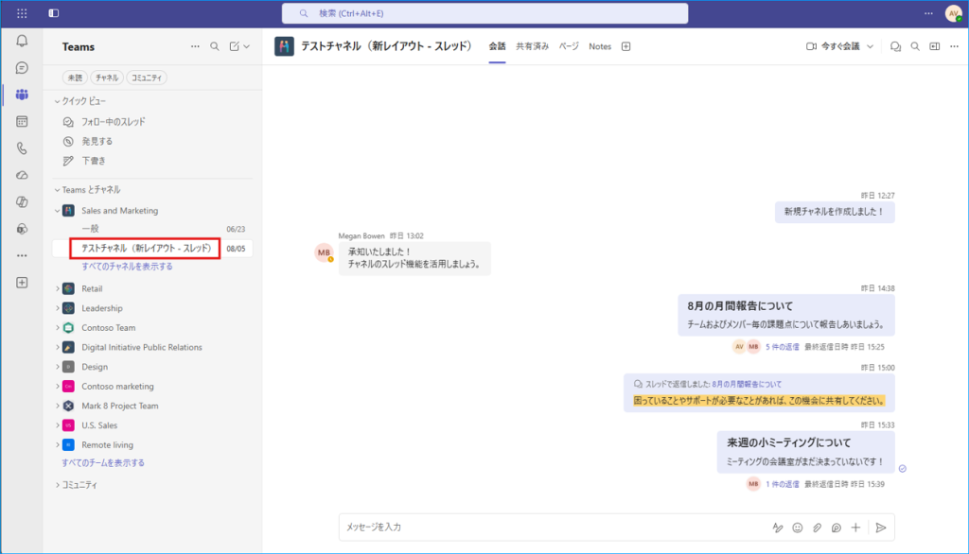
Task: Click the add apps plus icon in rail
Action: click(x=22, y=283)
